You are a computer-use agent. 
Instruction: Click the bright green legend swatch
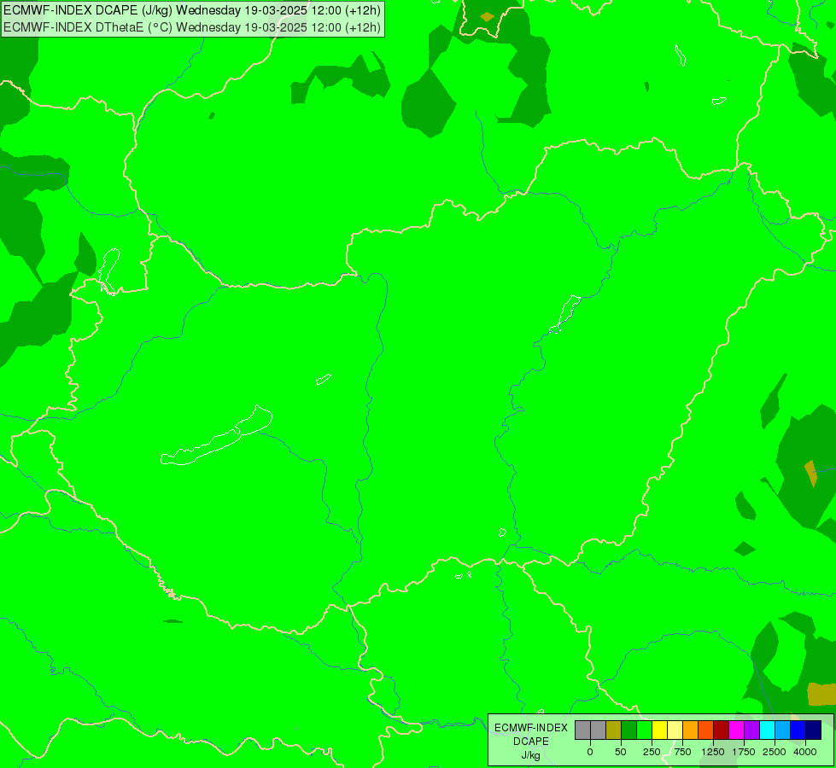click(645, 730)
